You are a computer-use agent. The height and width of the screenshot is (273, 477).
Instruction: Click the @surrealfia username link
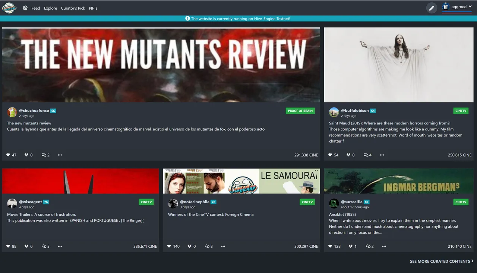tap(352, 202)
